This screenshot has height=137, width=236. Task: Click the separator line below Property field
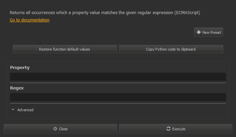tap(118, 83)
